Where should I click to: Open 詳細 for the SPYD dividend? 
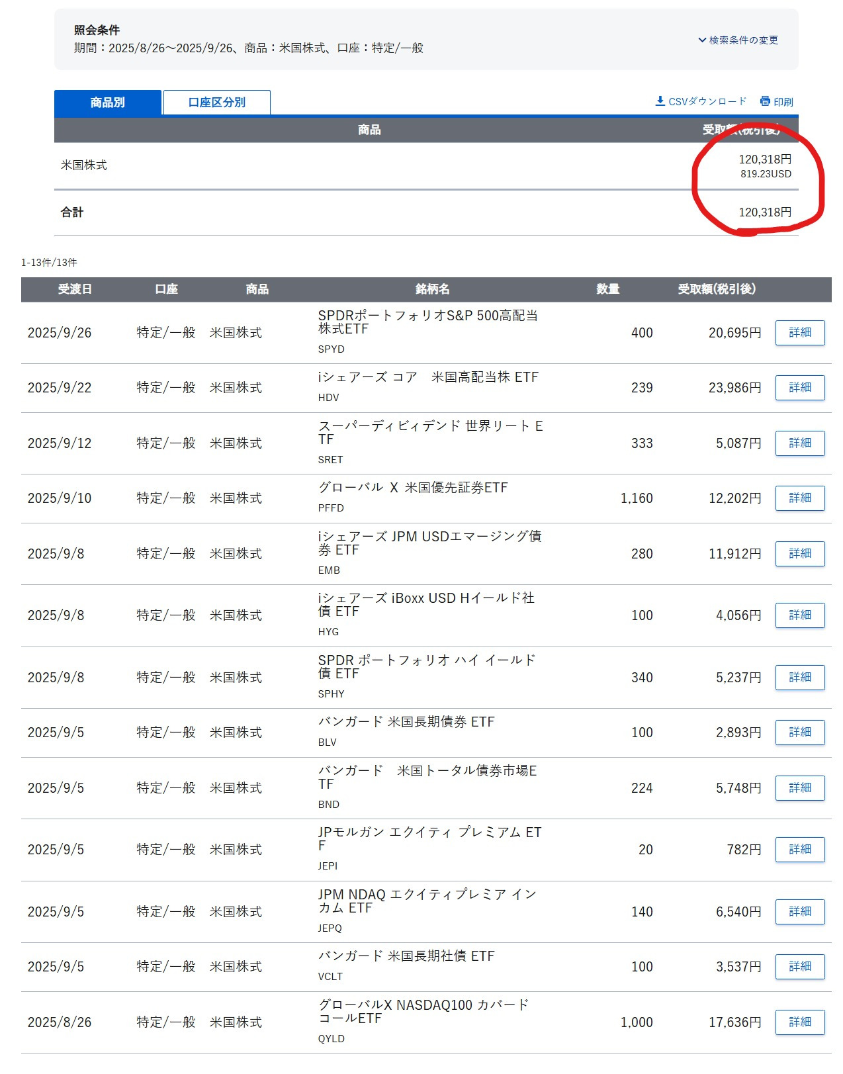[799, 333]
